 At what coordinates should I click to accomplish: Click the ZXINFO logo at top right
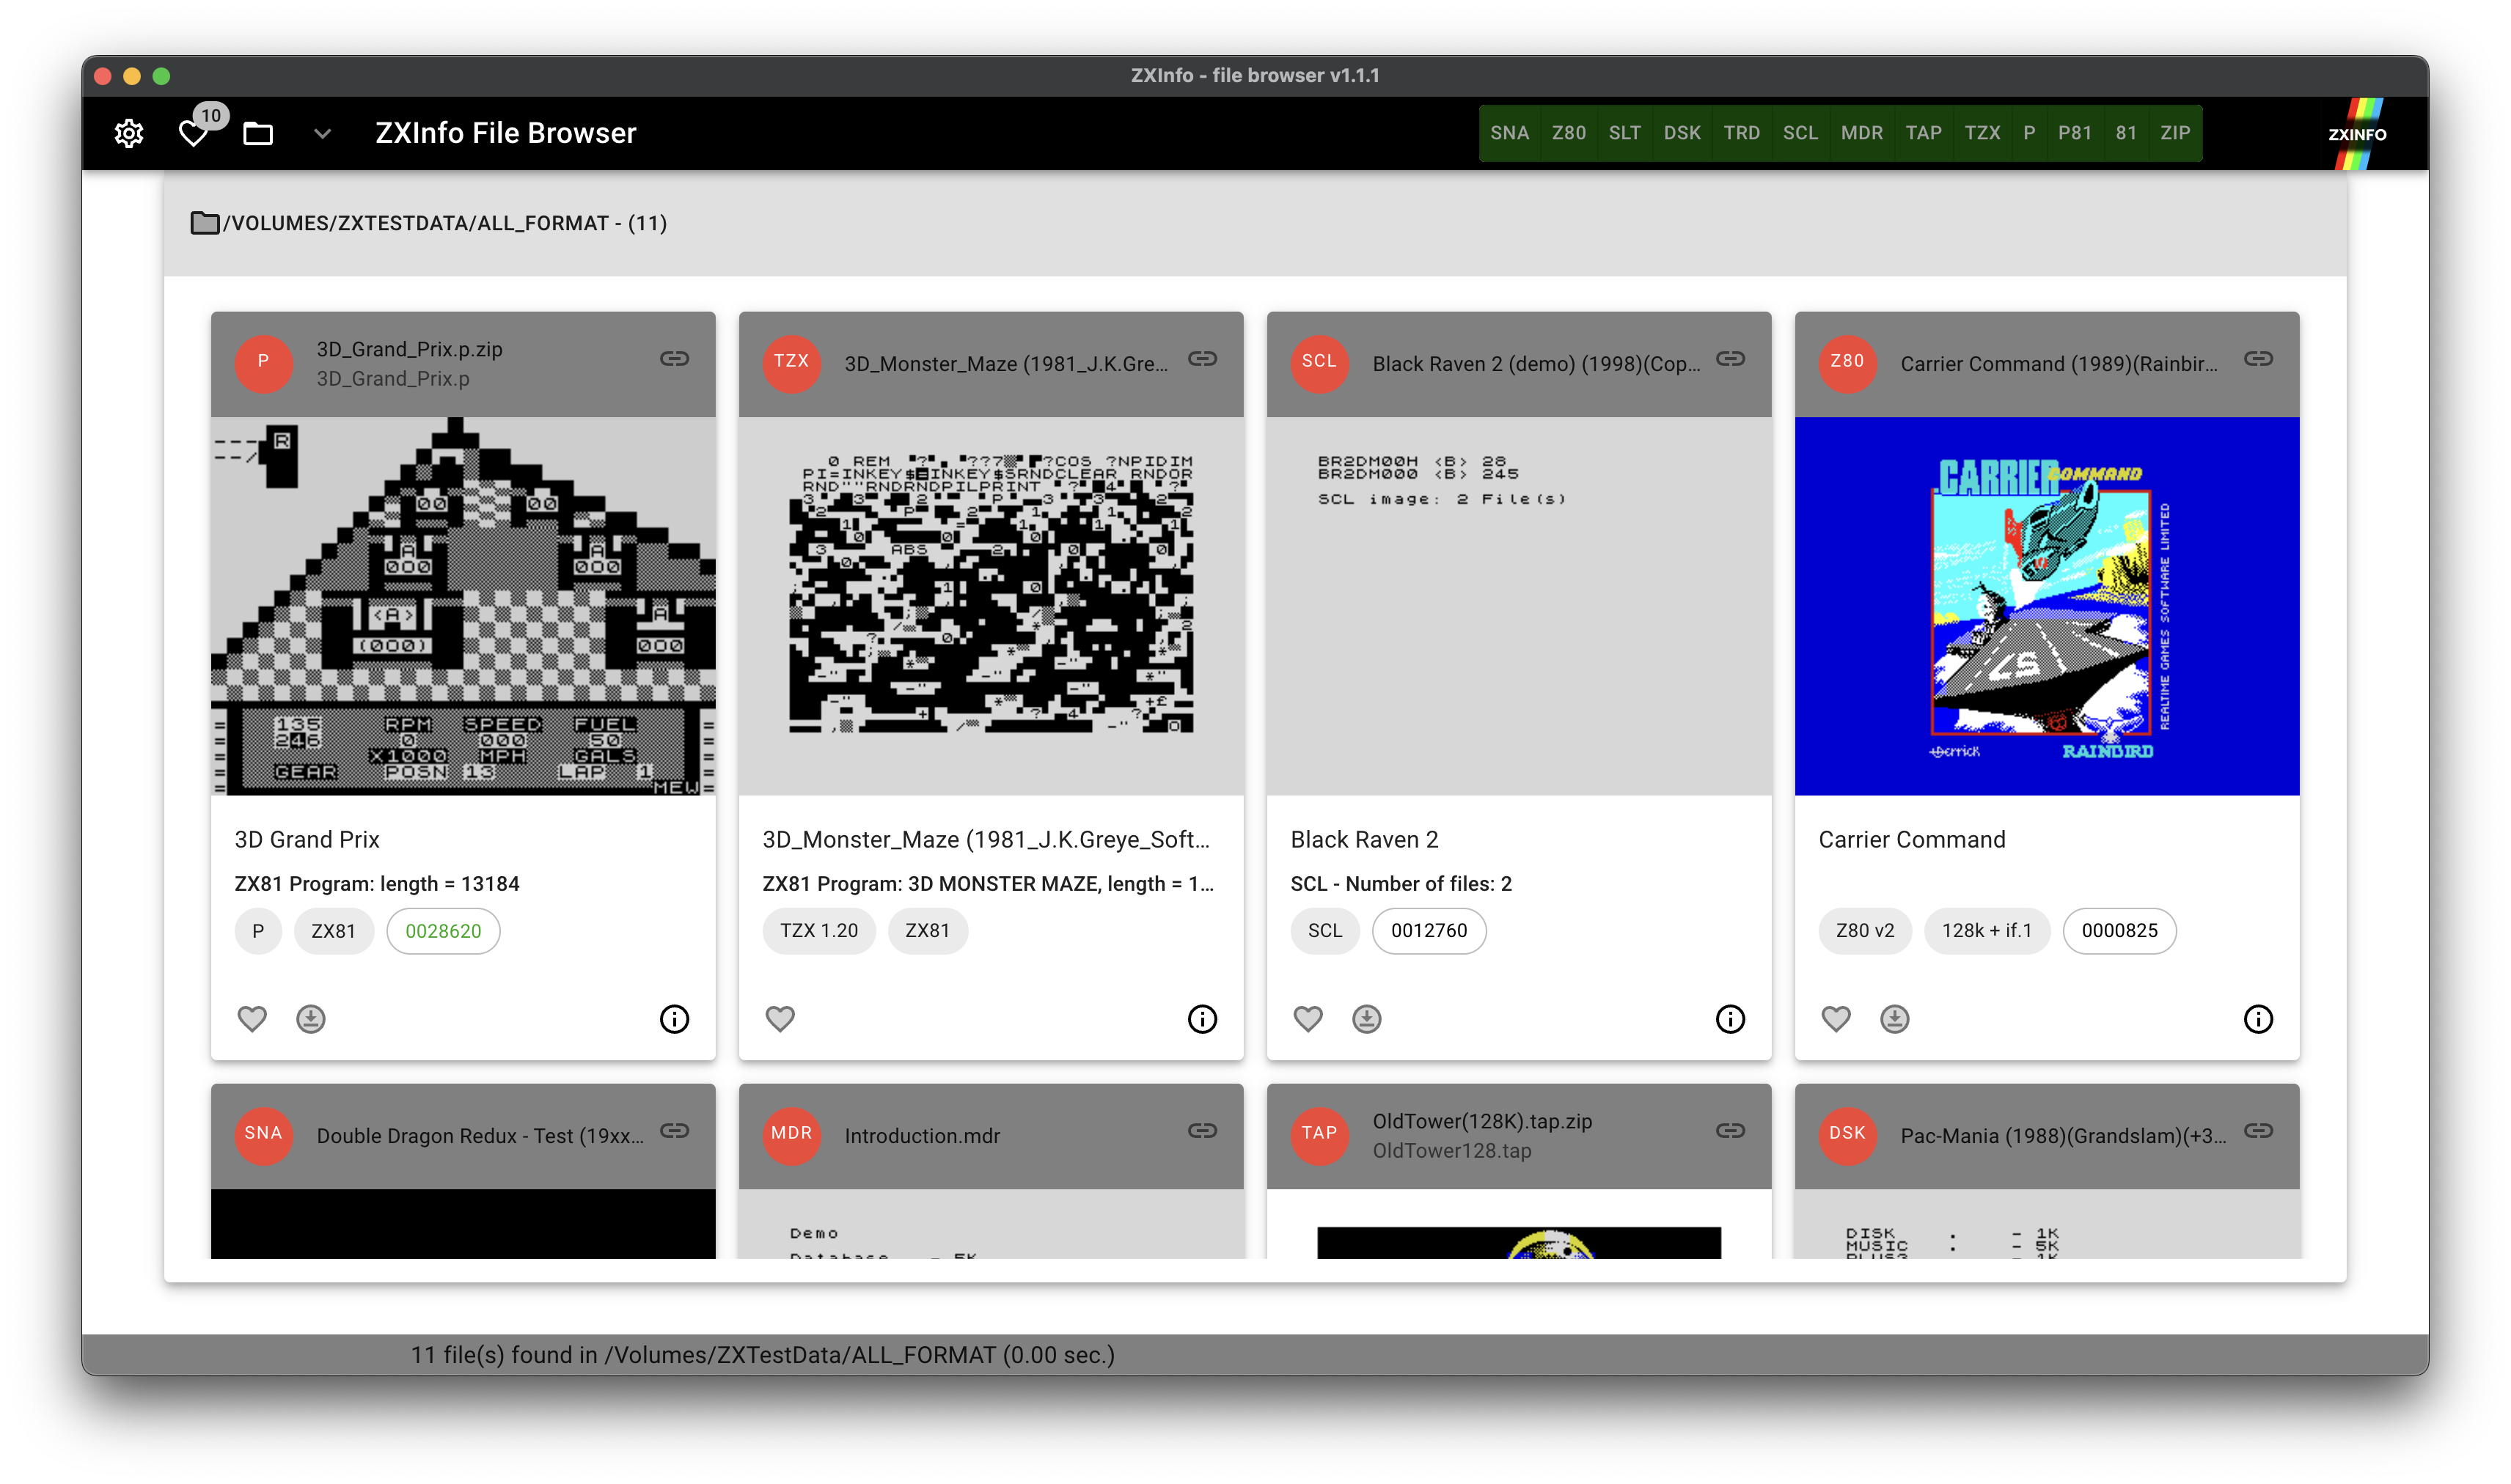click(2356, 133)
